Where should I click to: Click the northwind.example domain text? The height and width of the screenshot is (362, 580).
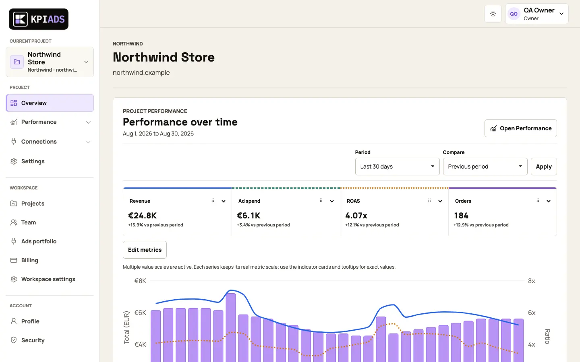pyautogui.click(x=141, y=73)
